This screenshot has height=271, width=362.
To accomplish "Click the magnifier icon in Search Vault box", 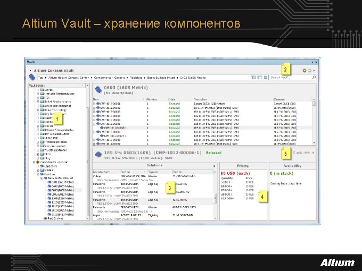I will click(x=314, y=78).
